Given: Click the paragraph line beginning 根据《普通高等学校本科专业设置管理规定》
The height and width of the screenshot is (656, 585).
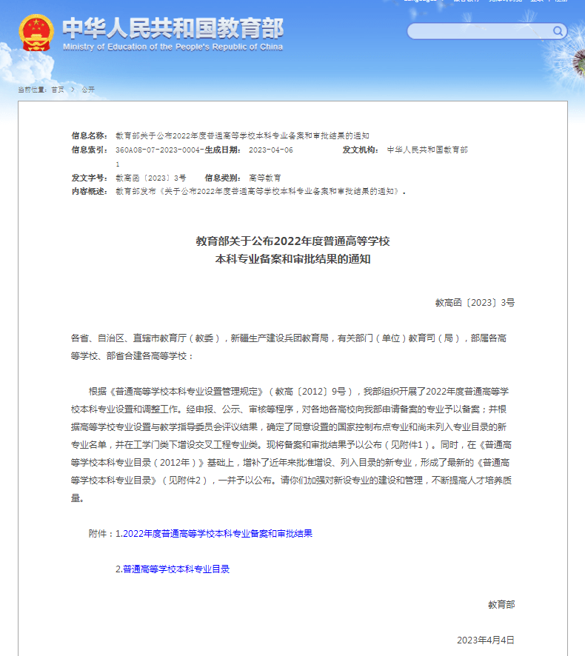Looking at the screenshot, I should tap(298, 391).
